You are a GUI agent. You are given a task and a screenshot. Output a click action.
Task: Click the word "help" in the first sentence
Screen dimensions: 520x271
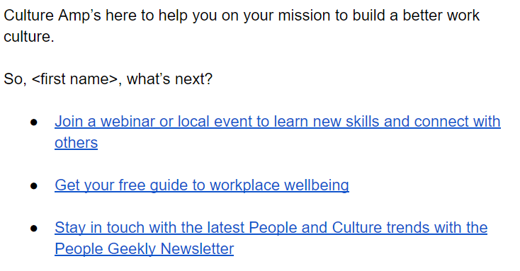pos(173,16)
